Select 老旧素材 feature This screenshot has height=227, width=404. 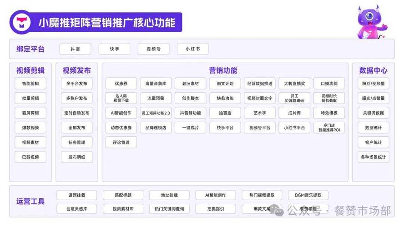(x=191, y=84)
